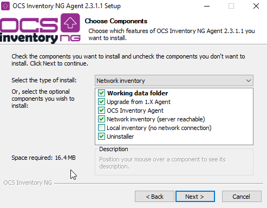The width and height of the screenshot is (267, 208).
Task: Uncheck the Uninstaller component
Action: 101,136
